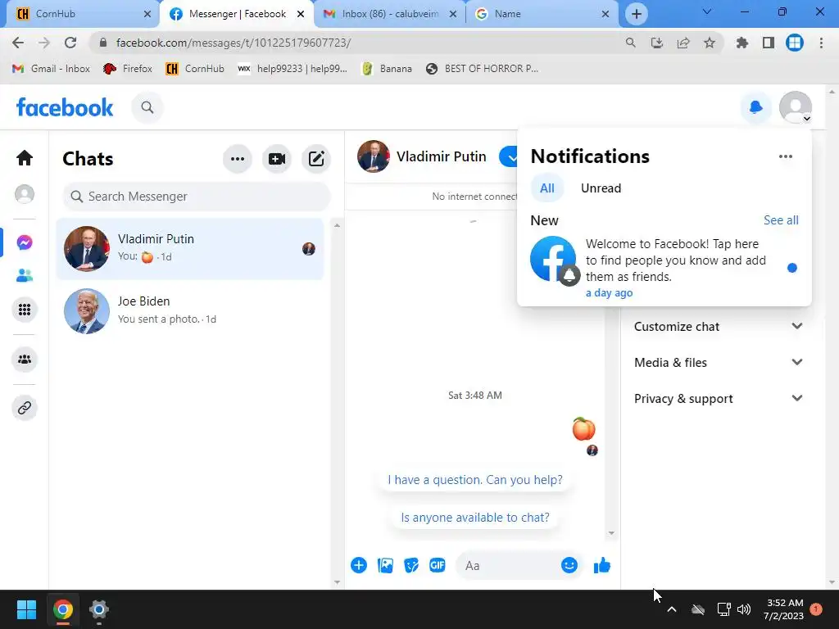The image size is (839, 629).
Task: Attach a photo file icon
Action: click(385, 565)
